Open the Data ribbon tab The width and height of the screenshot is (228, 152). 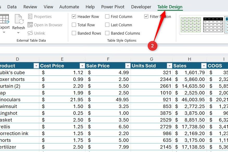coord(12,7)
